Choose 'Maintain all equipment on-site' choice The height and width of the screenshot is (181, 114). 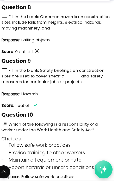(45, 160)
